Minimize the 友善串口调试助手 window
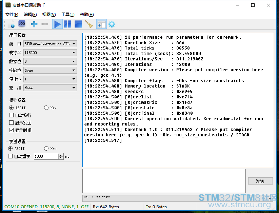This screenshot has height=213, width=279. 238,5
